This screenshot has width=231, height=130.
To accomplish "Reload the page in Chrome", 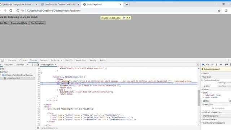I will [x=11, y=10].
